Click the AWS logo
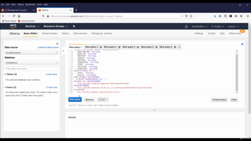Viewport: 251px width, 141px height. 13,26
